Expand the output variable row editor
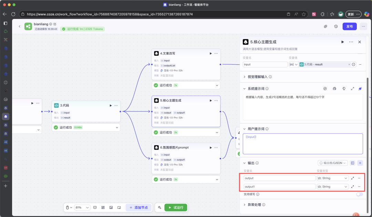The height and width of the screenshot is (217, 372). (353, 178)
